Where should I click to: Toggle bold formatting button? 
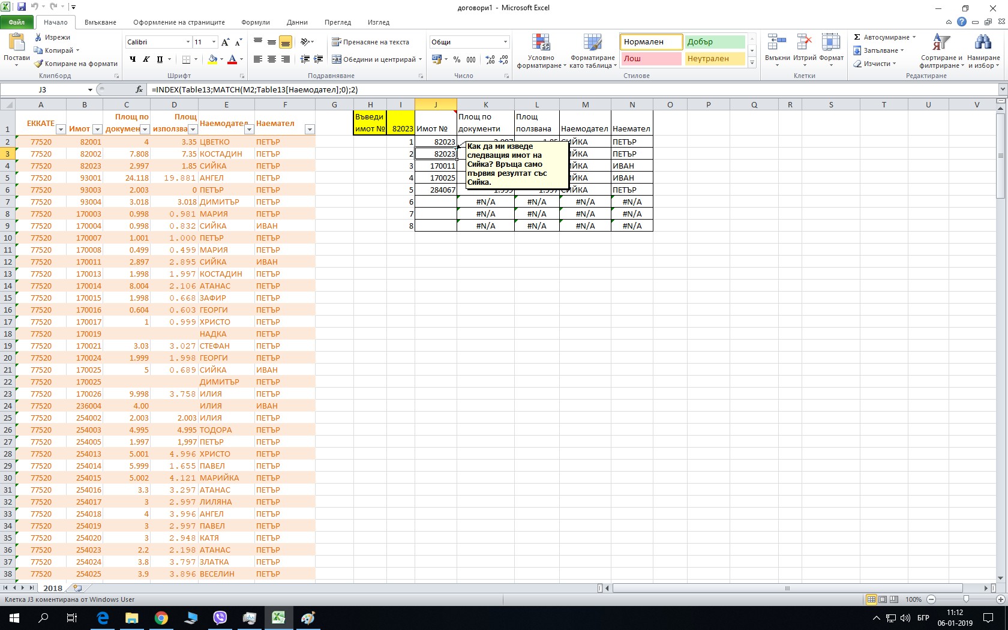pyautogui.click(x=133, y=59)
